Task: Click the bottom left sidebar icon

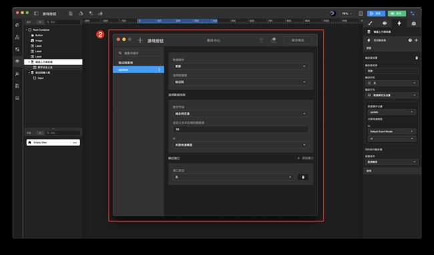Action: pyautogui.click(x=17, y=98)
